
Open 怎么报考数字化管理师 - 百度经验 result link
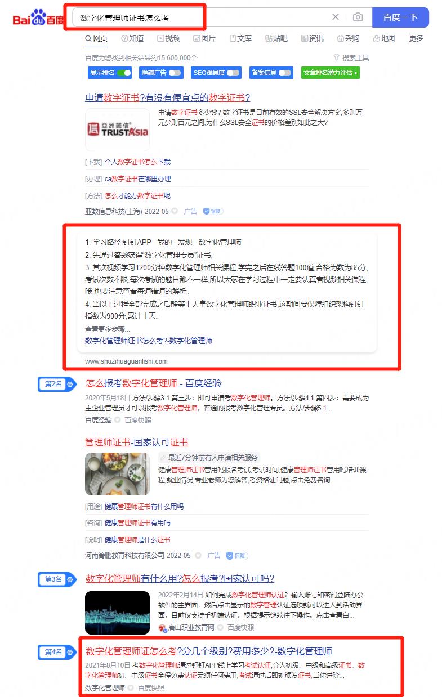coord(154,383)
